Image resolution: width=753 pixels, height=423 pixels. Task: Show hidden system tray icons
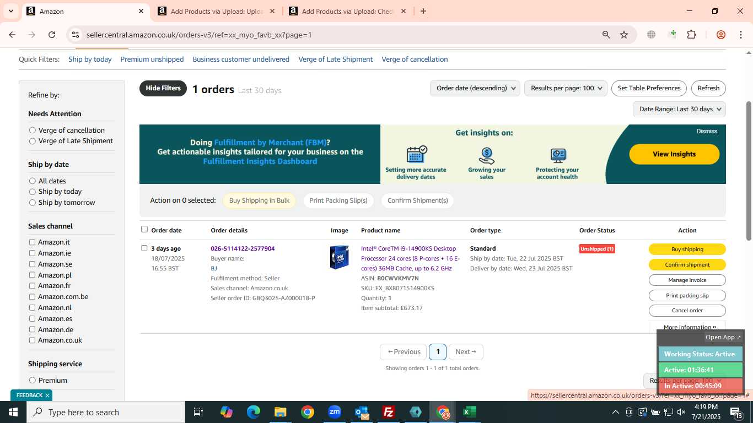[x=616, y=412]
